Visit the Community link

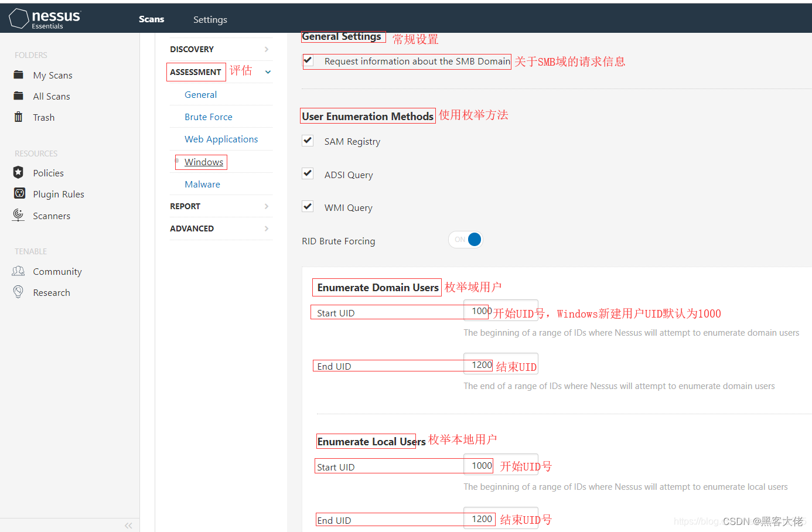click(57, 272)
